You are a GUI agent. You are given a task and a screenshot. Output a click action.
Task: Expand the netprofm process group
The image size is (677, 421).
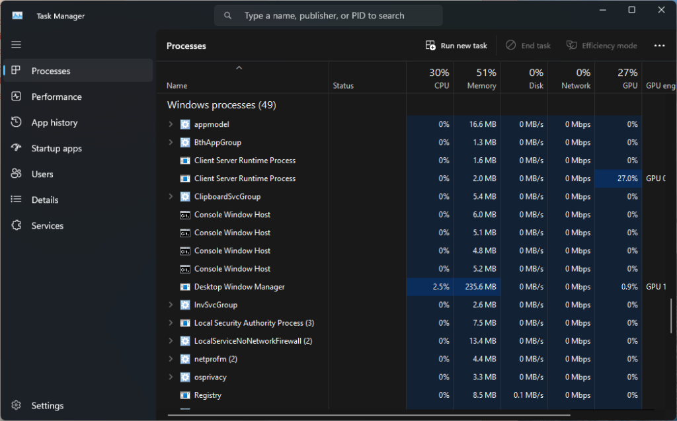tap(171, 359)
